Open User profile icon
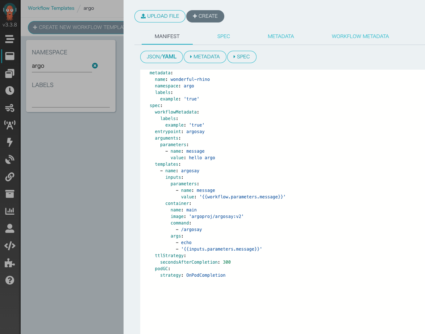The height and width of the screenshot is (334, 425). 10,228
